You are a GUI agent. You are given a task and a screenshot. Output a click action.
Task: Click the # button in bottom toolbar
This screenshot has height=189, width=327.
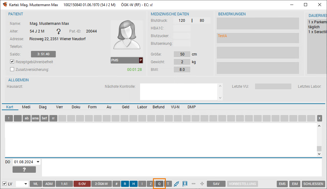coord(116,184)
